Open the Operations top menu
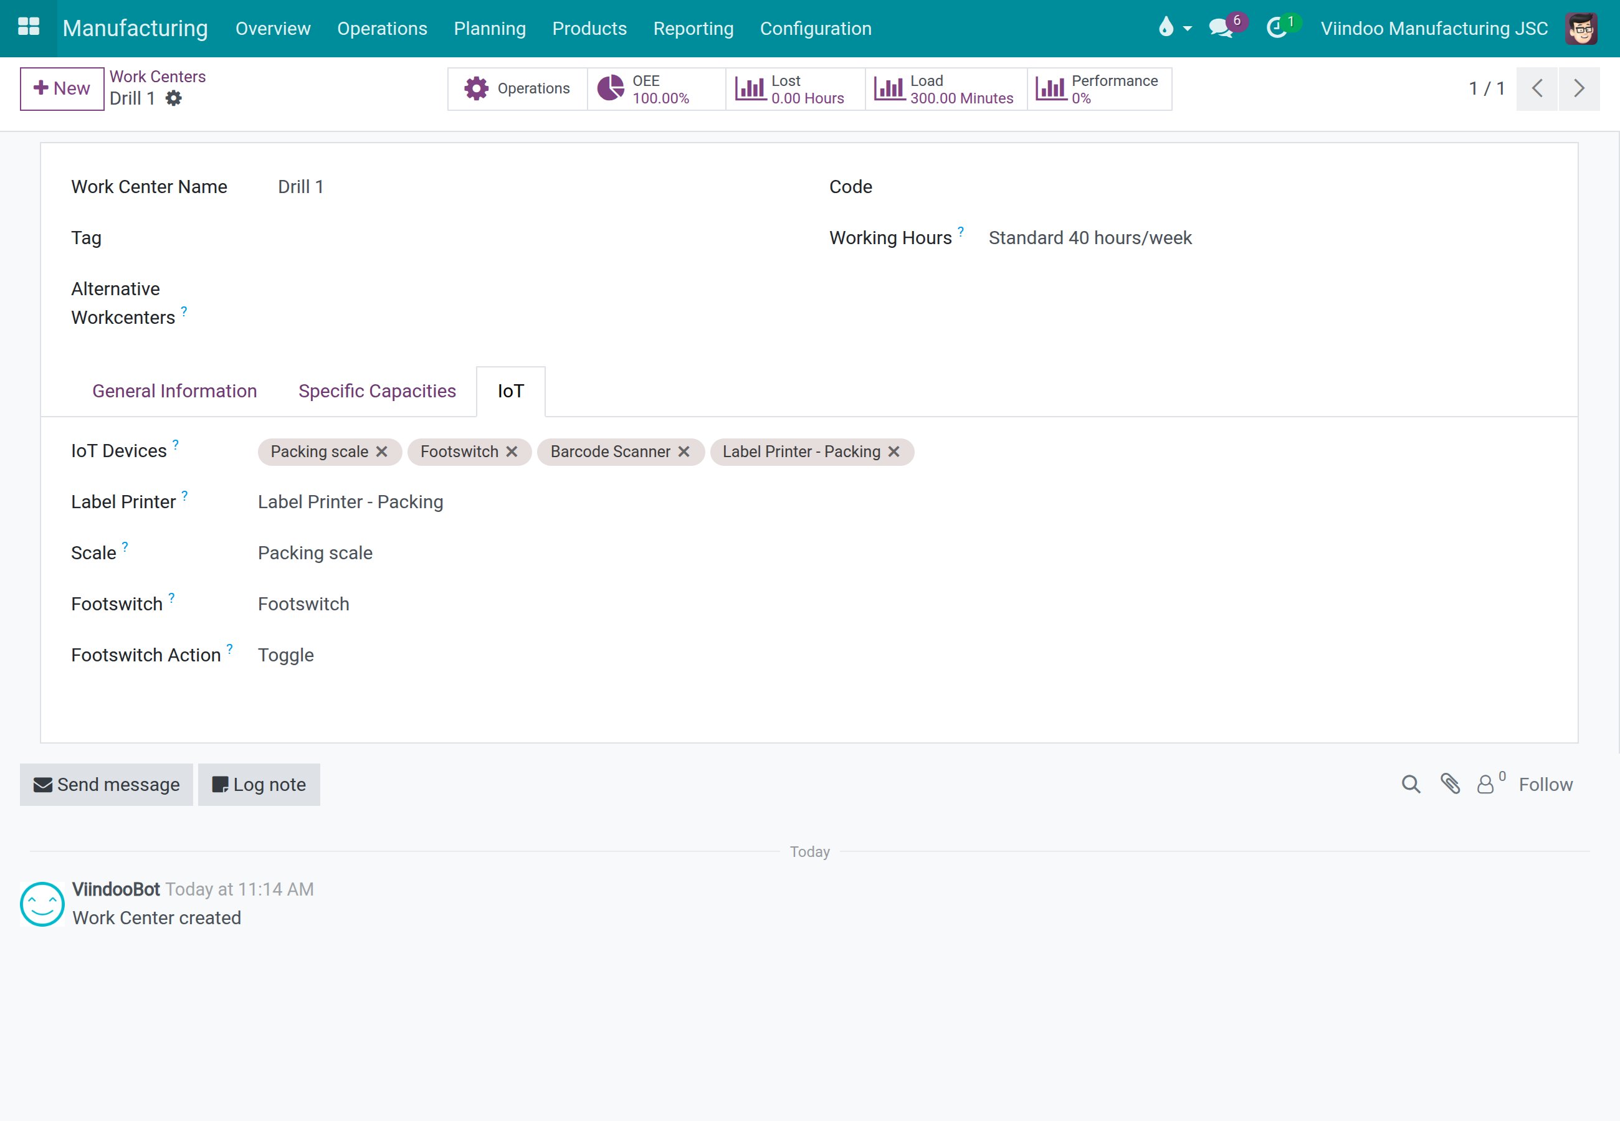This screenshot has width=1620, height=1121. (382, 28)
